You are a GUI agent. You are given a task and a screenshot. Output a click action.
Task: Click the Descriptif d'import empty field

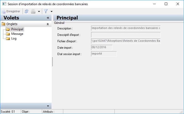click(126, 35)
